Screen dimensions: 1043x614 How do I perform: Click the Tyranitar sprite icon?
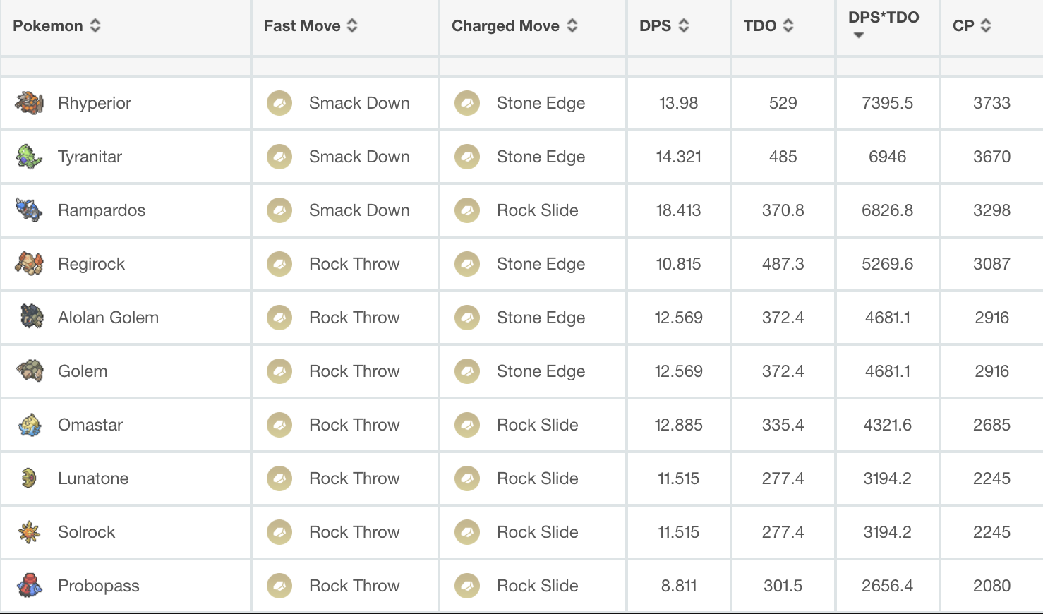pos(29,157)
